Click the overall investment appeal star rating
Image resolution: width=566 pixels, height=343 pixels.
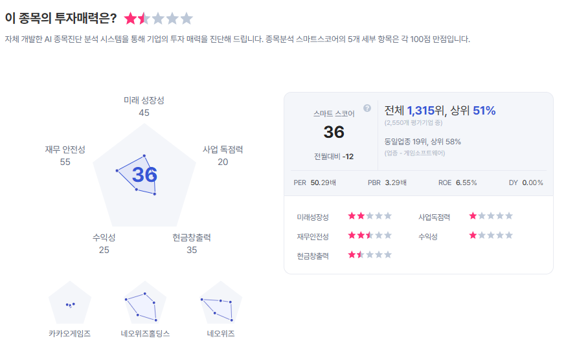point(159,19)
